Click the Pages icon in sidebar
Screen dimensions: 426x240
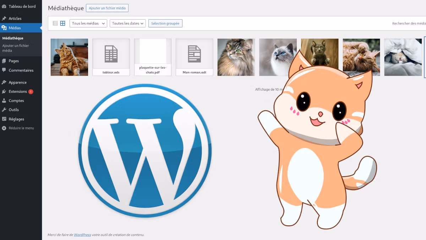pyautogui.click(x=4, y=61)
